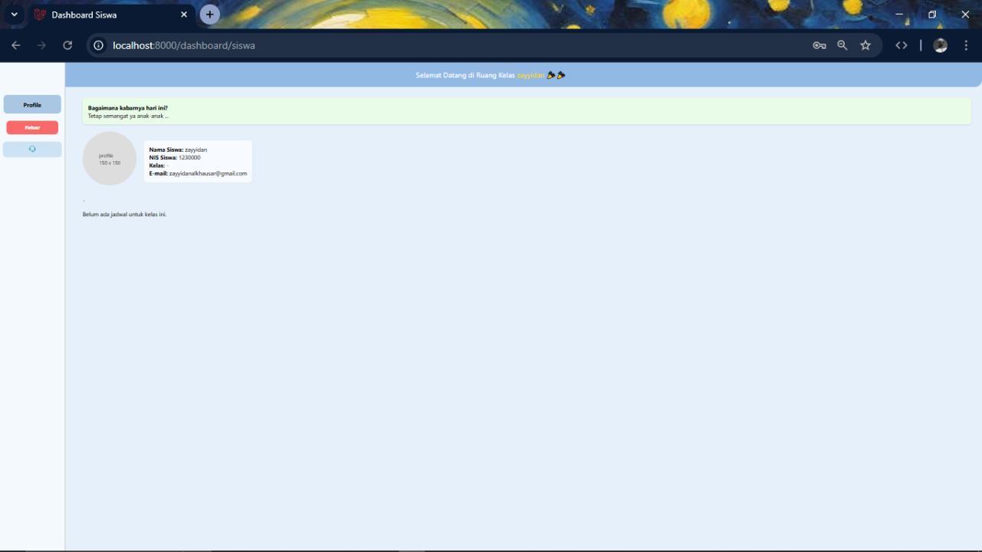This screenshot has width=982, height=552.
Task: Click the red Keluar logout button
Action: [32, 128]
